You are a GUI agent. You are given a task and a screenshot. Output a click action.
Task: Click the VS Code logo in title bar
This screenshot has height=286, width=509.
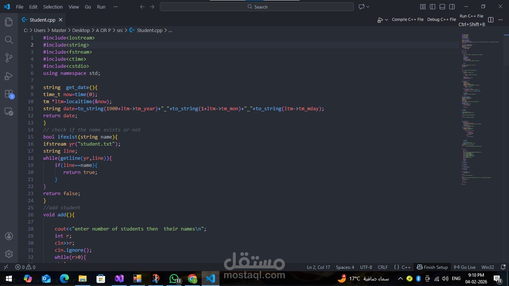[x=7, y=7]
